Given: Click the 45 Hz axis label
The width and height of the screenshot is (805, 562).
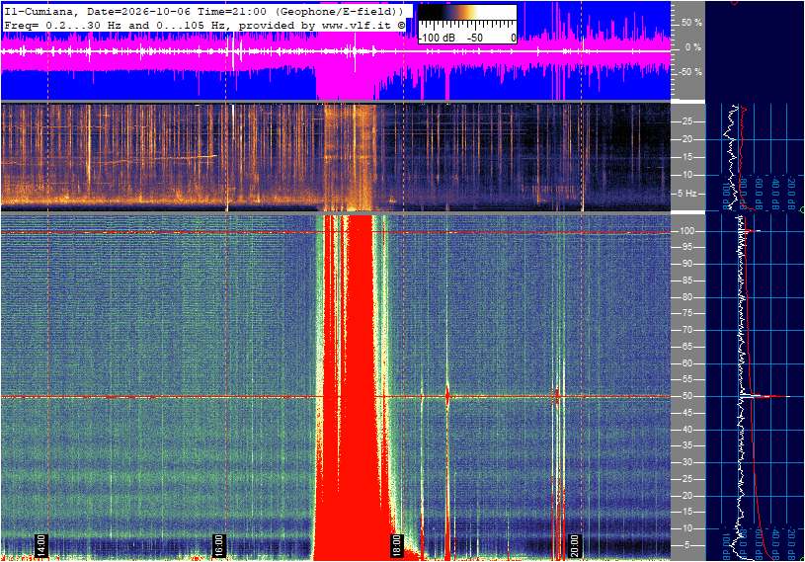Looking at the screenshot, I should pos(686,413).
